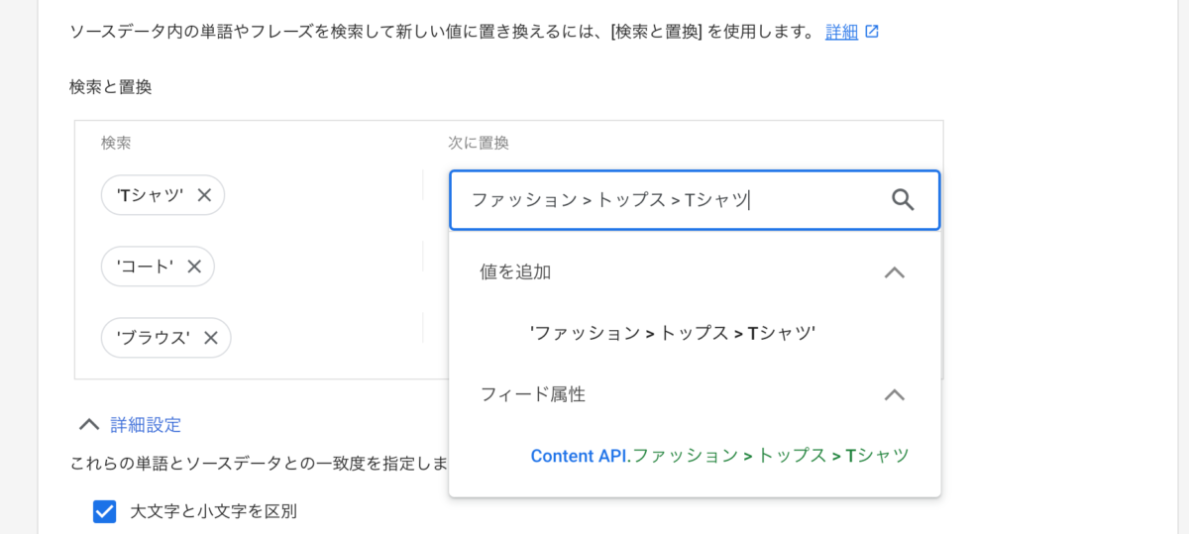
Task: Uncheck 大文字と小文字を区別 checkbox
Action: [104, 511]
